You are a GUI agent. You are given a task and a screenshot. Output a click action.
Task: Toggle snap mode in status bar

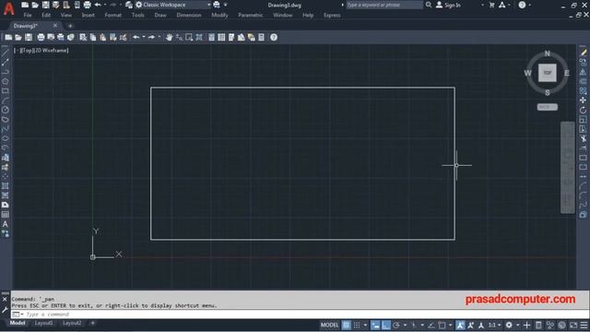(357, 326)
